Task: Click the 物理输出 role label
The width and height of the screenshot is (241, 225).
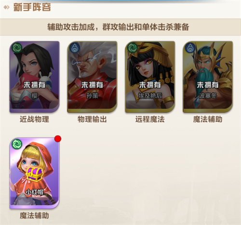Action: [92, 119]
